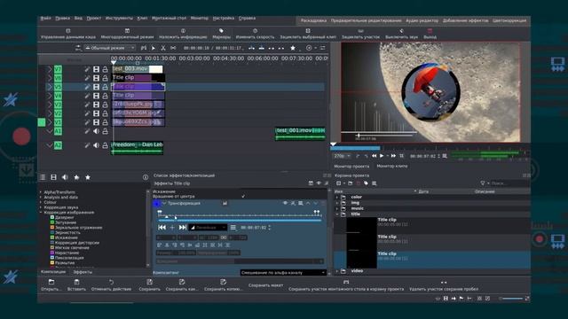568x319 pixels.
Task: Open the Монтажный стол menu
Action: (169, 18)
